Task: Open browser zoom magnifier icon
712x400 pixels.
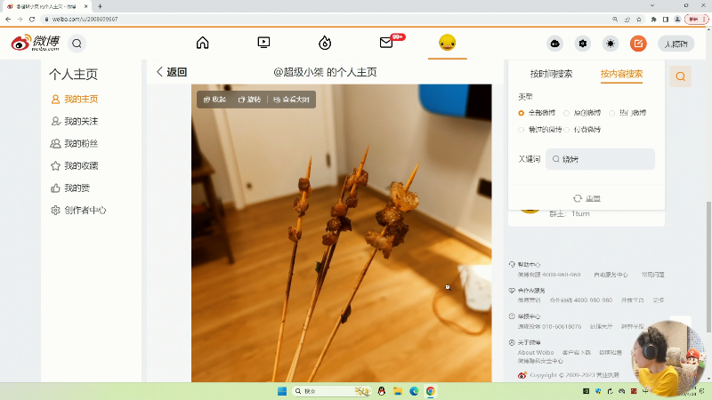Action: 615,19
